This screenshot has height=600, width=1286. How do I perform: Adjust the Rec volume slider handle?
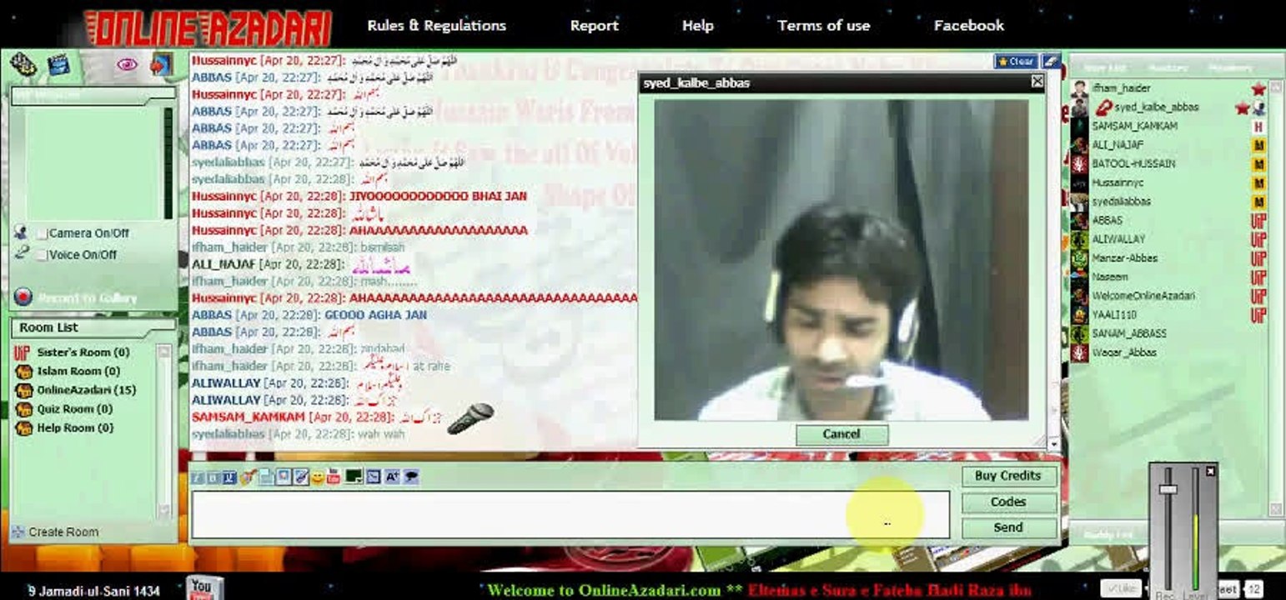(x=1168, y=491)
